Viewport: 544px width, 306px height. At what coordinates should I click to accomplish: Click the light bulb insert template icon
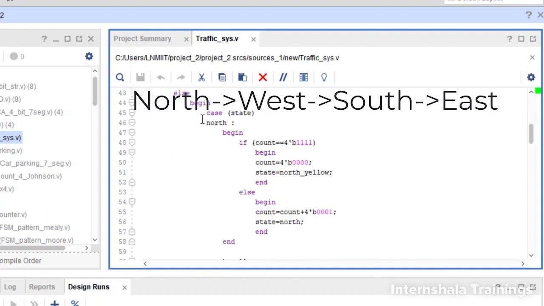pos(324,77)
